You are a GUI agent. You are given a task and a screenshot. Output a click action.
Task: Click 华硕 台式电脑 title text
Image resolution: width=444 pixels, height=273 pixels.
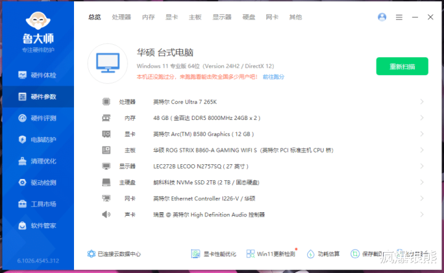pyautogui.click(x=165, y=52)
